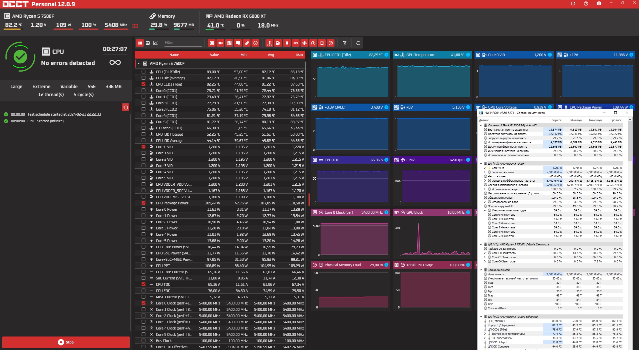
Task: Sort sensor table by Max column
Action: pos(299,55)
